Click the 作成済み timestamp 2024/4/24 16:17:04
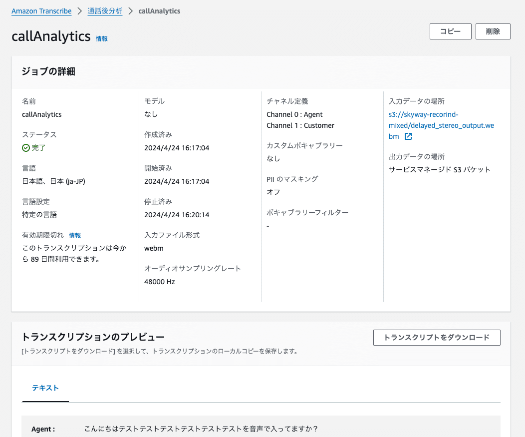The image size is (525, 437). (x=177, y=148)
